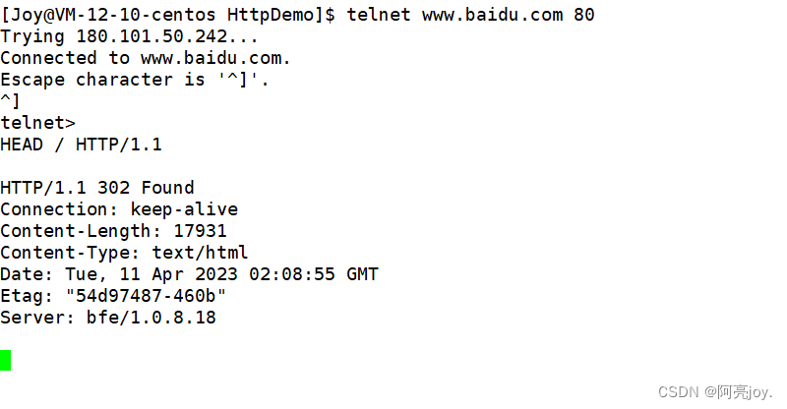The image size is (787, 409).
Task: Click the 'Connected to www.baidu.com.' line
Action: [x=145, y=58]
